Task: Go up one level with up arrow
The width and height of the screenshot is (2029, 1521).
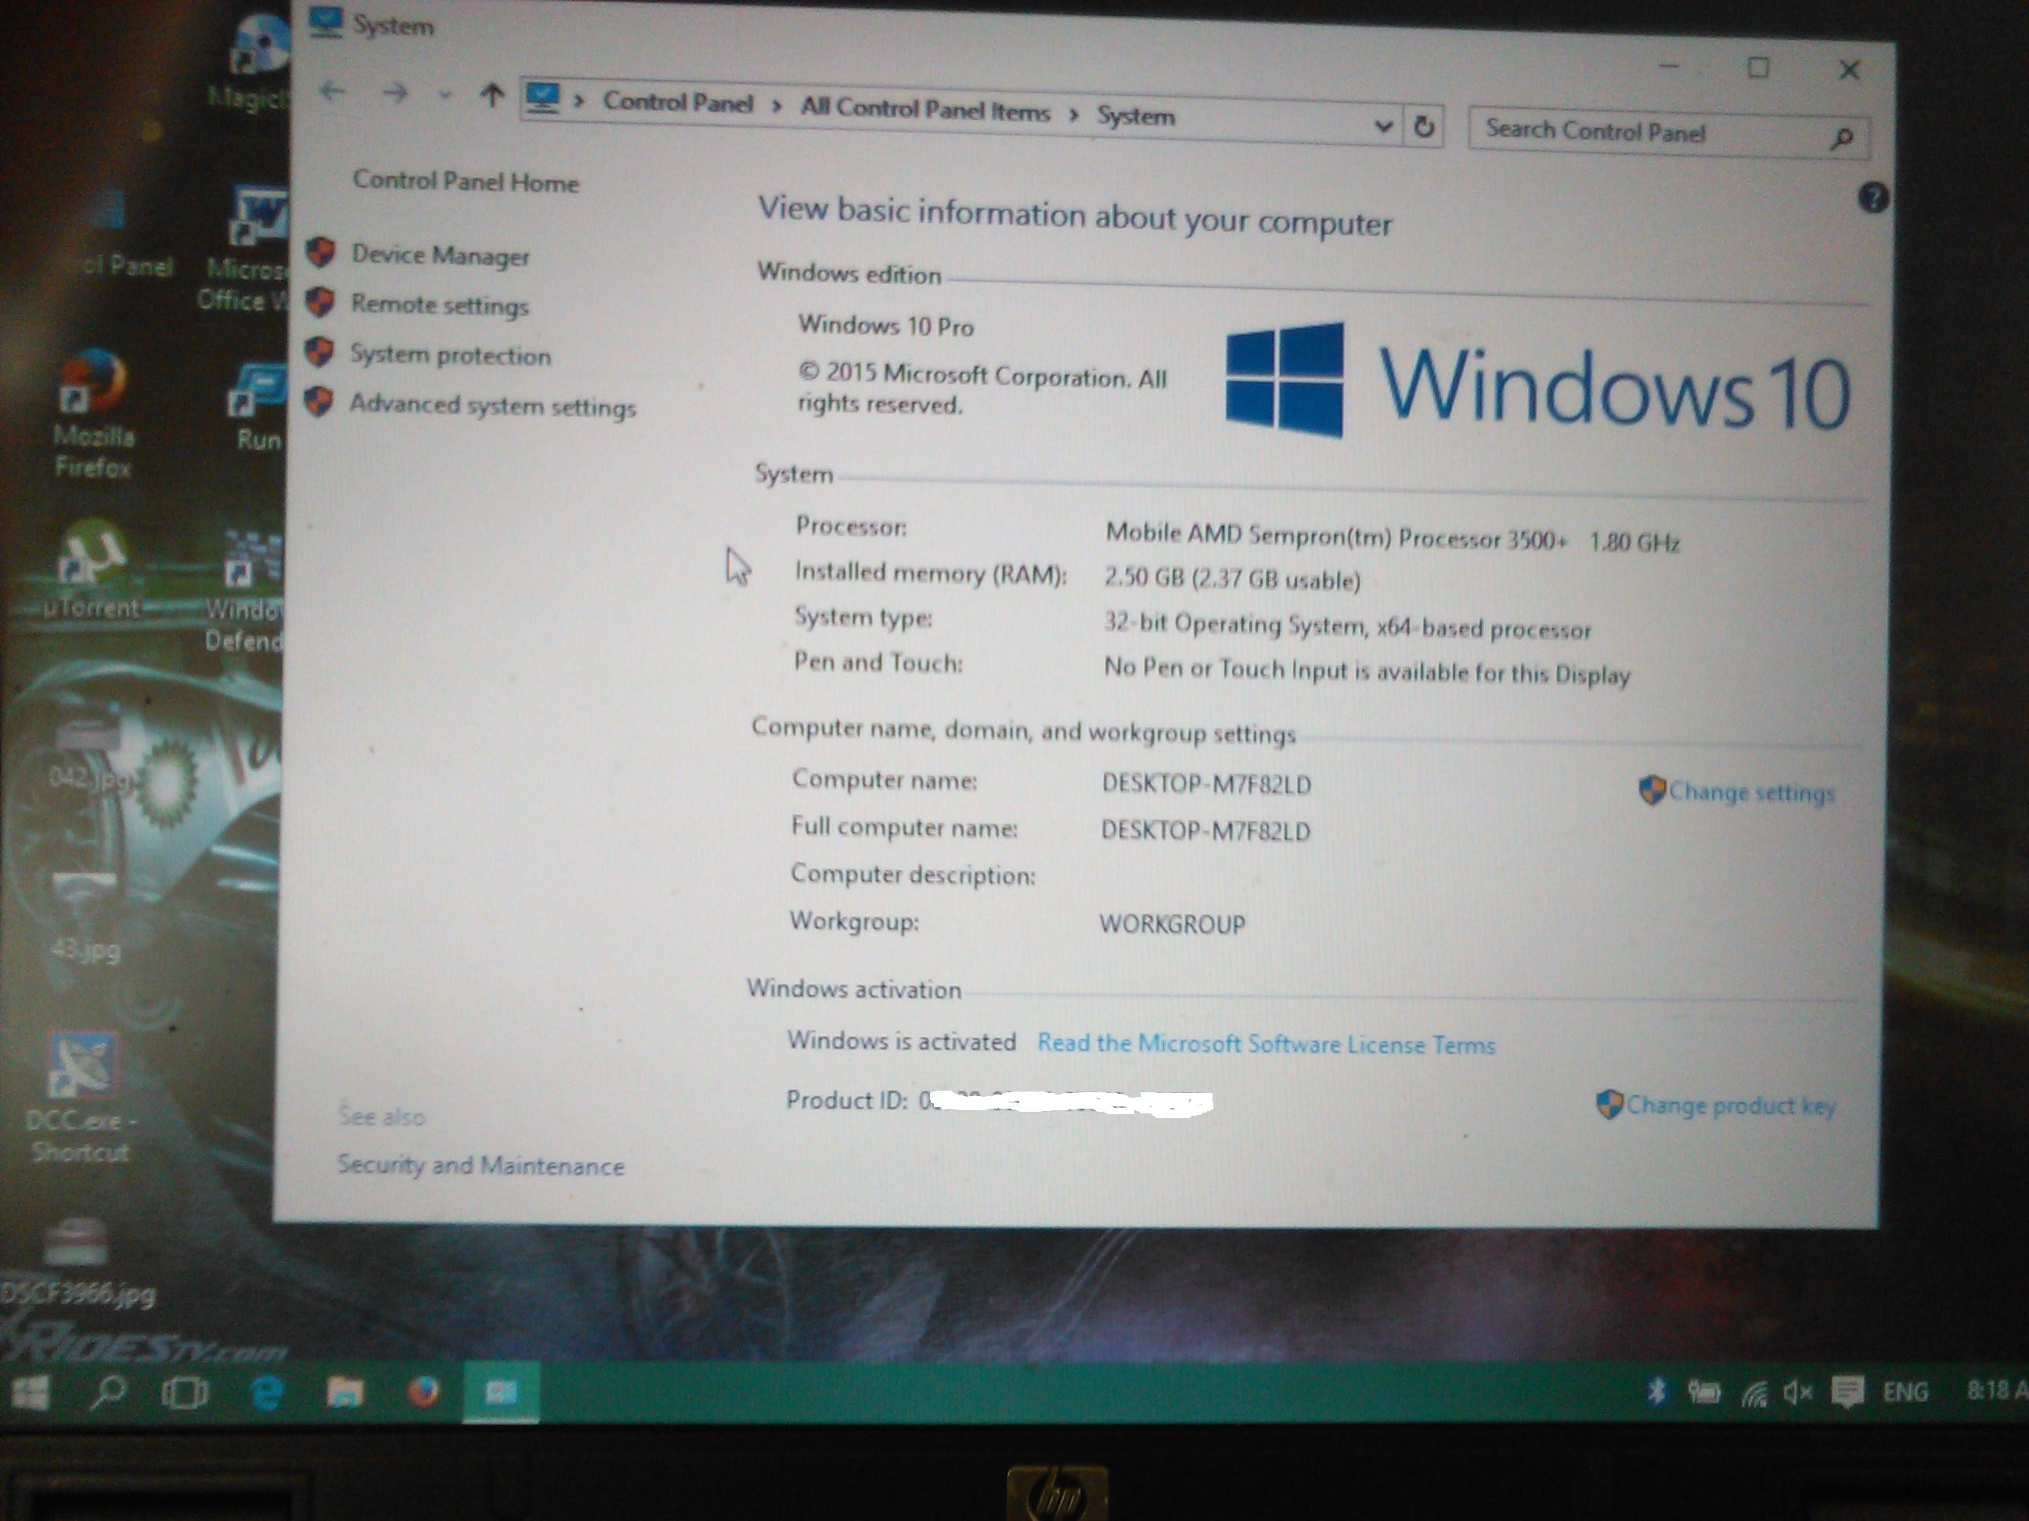Action: [492, 95]
